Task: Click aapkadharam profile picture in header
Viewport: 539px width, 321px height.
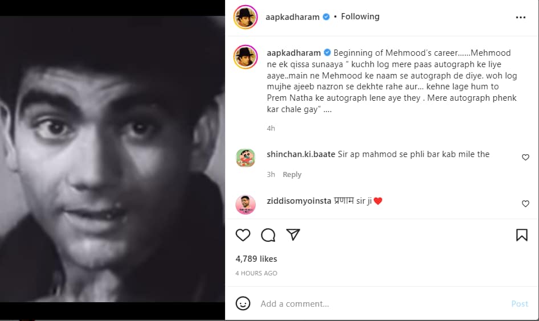Action: point(246,17)
